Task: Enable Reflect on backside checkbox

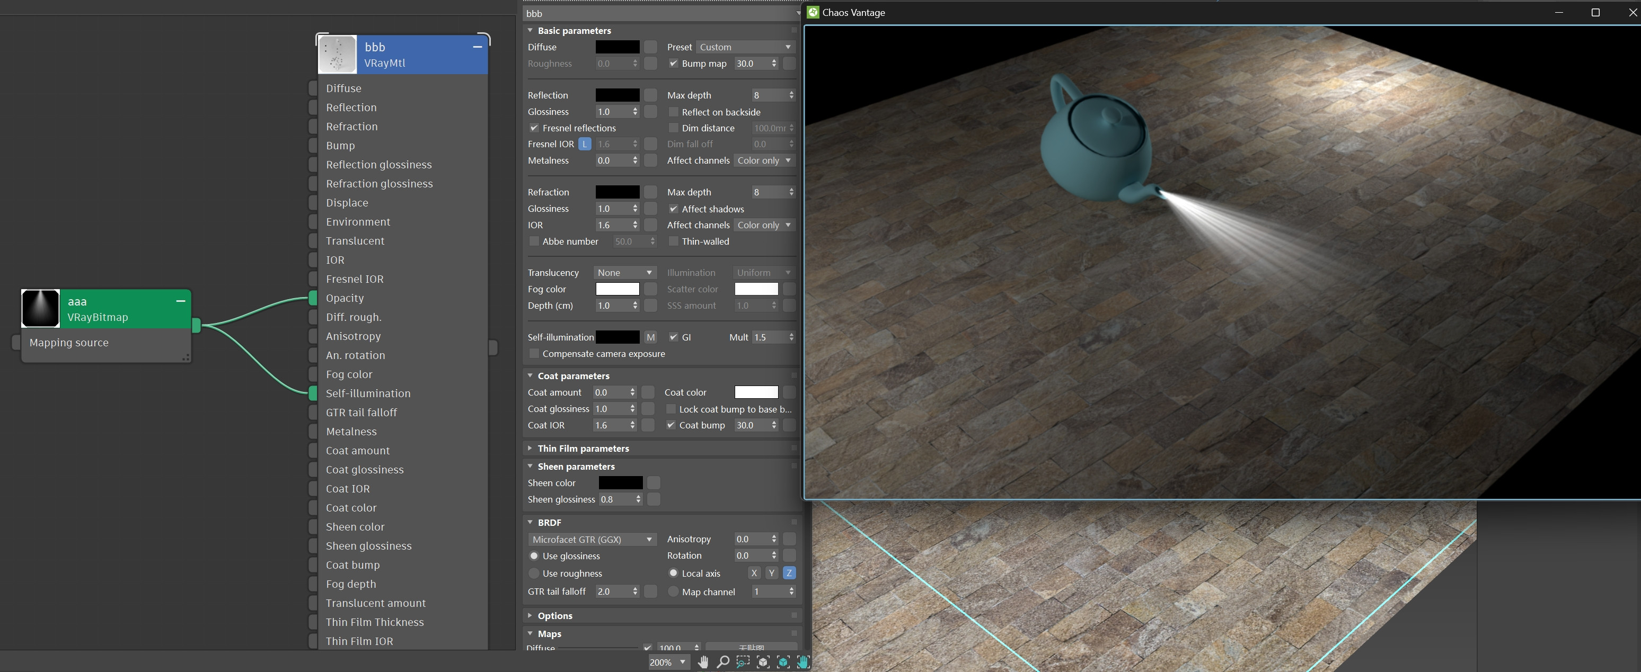Action: click(673, 112)
